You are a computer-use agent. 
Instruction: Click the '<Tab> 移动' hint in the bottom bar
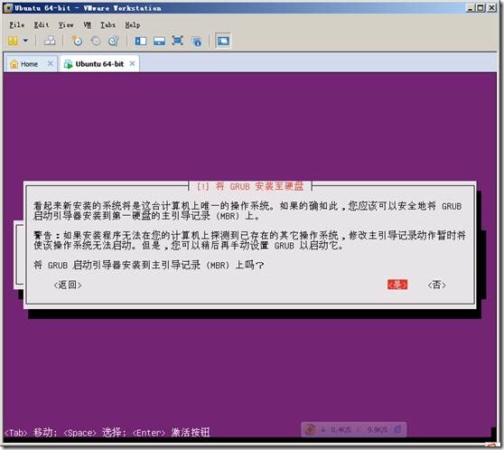tap(31, 432)
